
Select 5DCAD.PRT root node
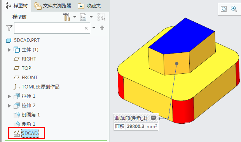(x=27, y=40)
